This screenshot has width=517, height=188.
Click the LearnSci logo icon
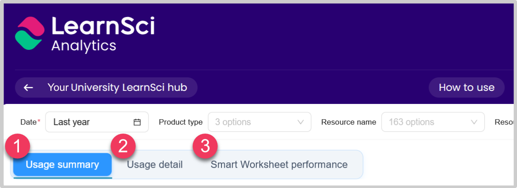point(30,34)
